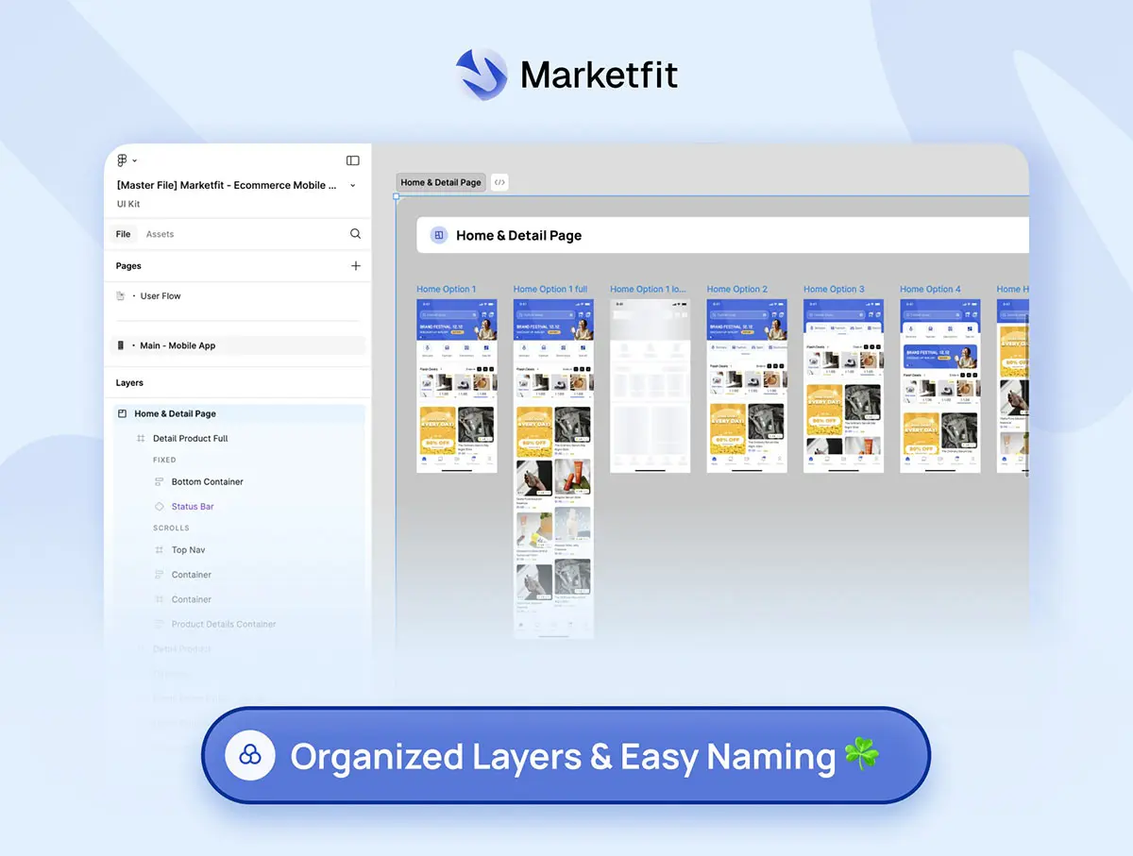The width and height of the screenshot is (1133, 856).
Task: Click the search magnifier icon
Action: tap(355, 234)
